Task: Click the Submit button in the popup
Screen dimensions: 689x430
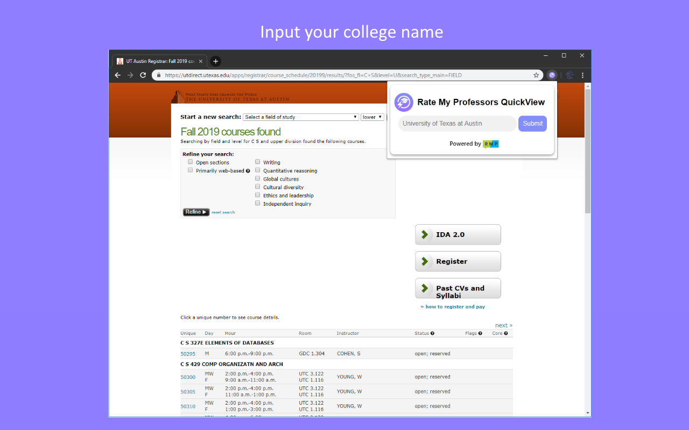Action: coord(532,124)
